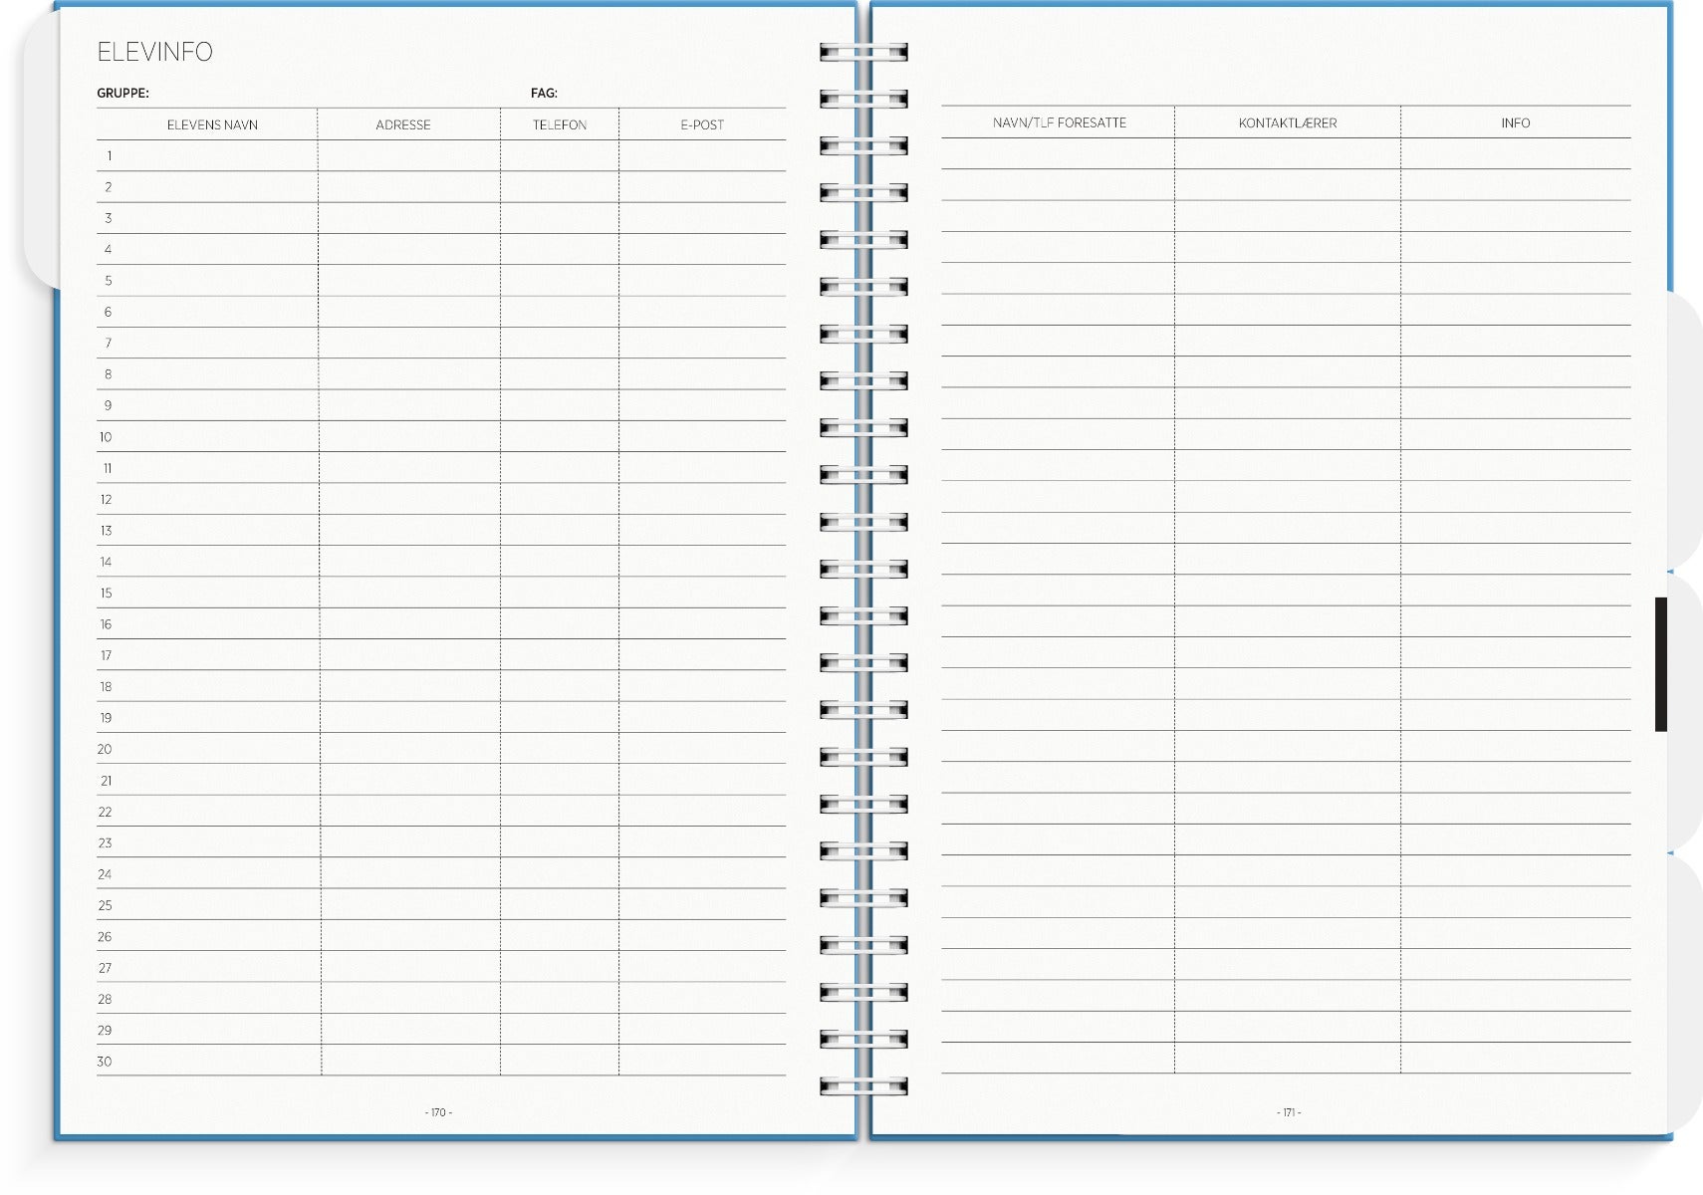Select the divider tab on the left edge
1703x1195 pixels.
pyautogui.click(x=40, y=149)
